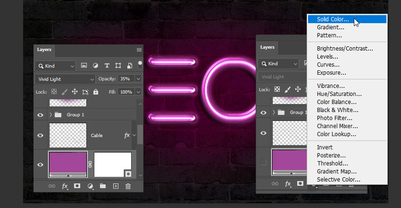
Task: Filter by pixel layers icon in left Layers panel
Action: point(84,66)
